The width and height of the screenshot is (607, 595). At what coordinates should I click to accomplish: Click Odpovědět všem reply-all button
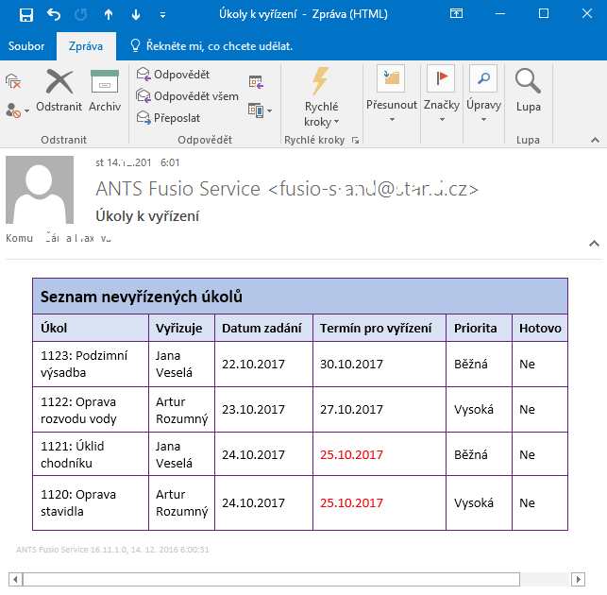click(187, 95)
